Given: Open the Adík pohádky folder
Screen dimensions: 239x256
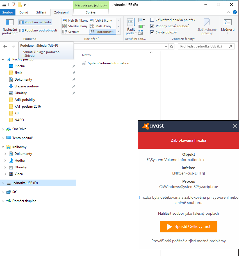Looking at the screenshot, I should tap(25, 100).
